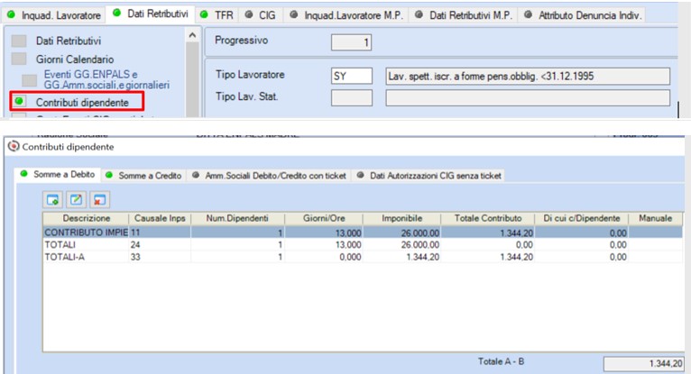Select the Inquad.Lavoratore M.P. tab
Image resolution: width=691 pixels, height=374 pixels.
[346, 15]
